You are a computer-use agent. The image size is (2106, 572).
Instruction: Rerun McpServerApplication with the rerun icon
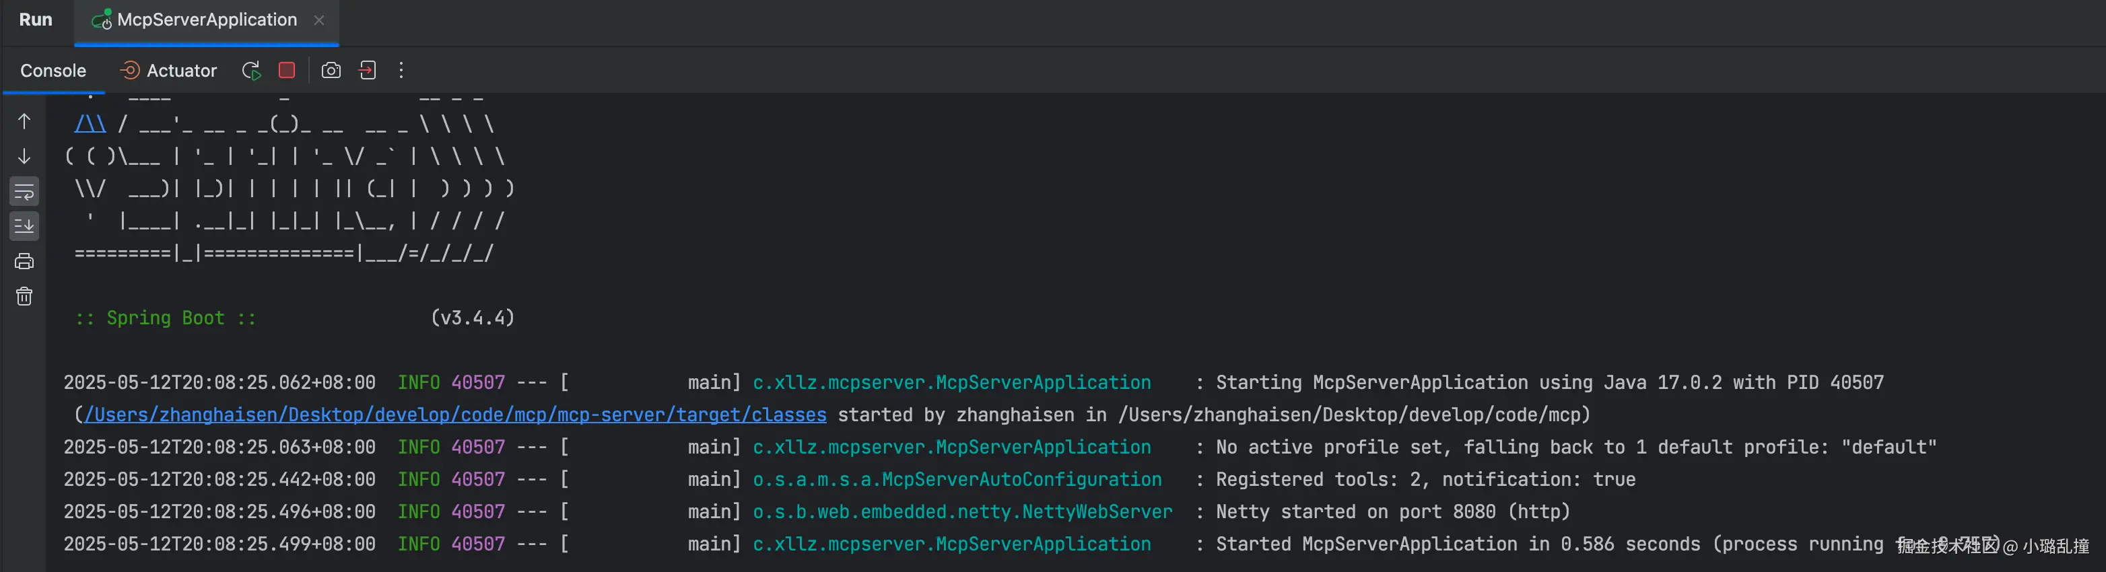pyautogui.click(x=251, y=71)
